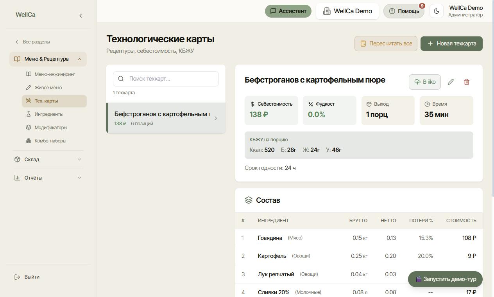The width and height of the screenshot is (494, 297).
Task: Click the Срок годности: 24 ч text
Action: click(x=270, y=168)
